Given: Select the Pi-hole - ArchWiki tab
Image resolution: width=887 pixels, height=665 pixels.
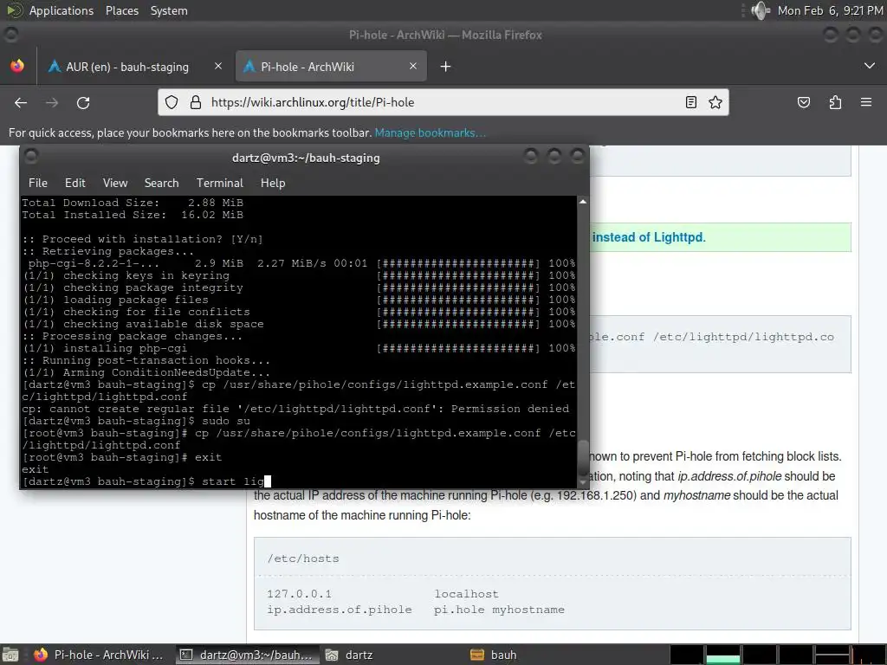Looking at the screenshot, I should click(x=331, y=67).
